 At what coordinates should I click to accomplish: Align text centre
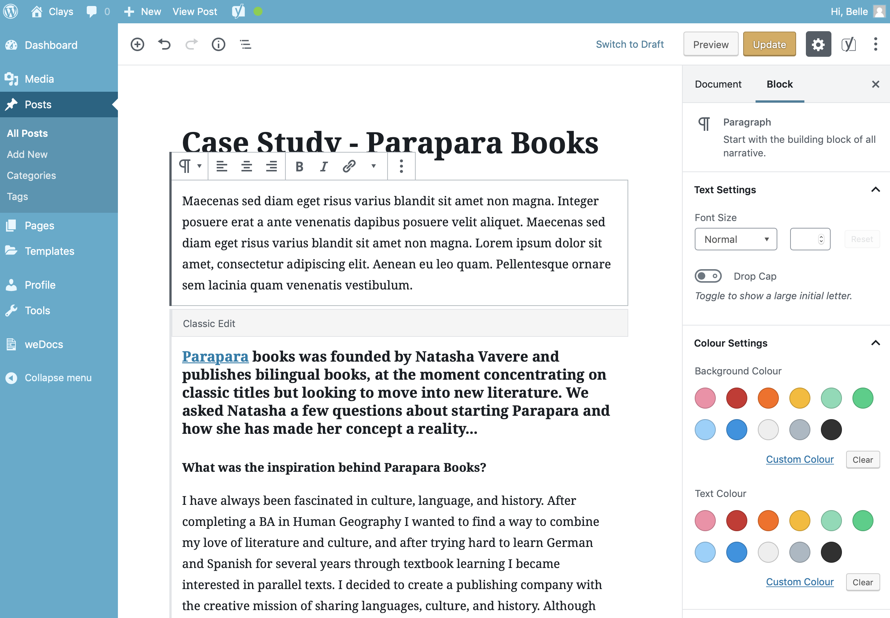click(246, 166)
